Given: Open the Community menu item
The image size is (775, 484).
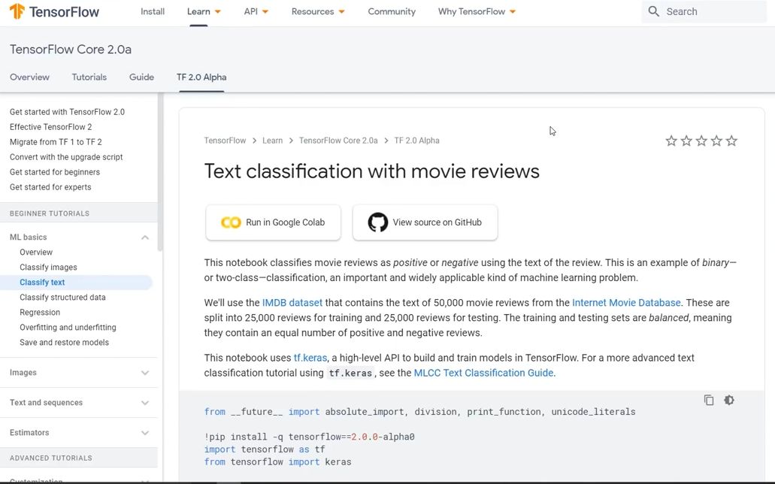Looking at the screenshot, I should (x=391, y=11).
